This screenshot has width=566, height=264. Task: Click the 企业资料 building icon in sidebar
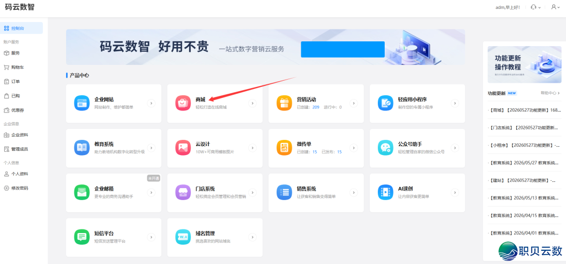6,135
